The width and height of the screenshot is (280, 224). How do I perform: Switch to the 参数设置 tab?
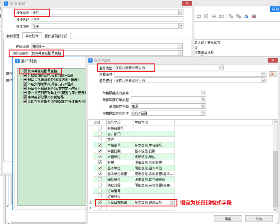12,36
